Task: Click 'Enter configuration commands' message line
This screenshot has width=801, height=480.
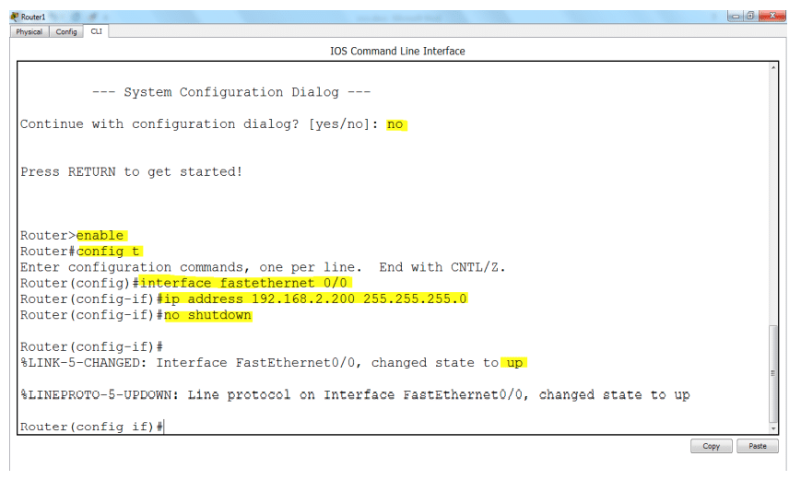Action: pos(263,267)
